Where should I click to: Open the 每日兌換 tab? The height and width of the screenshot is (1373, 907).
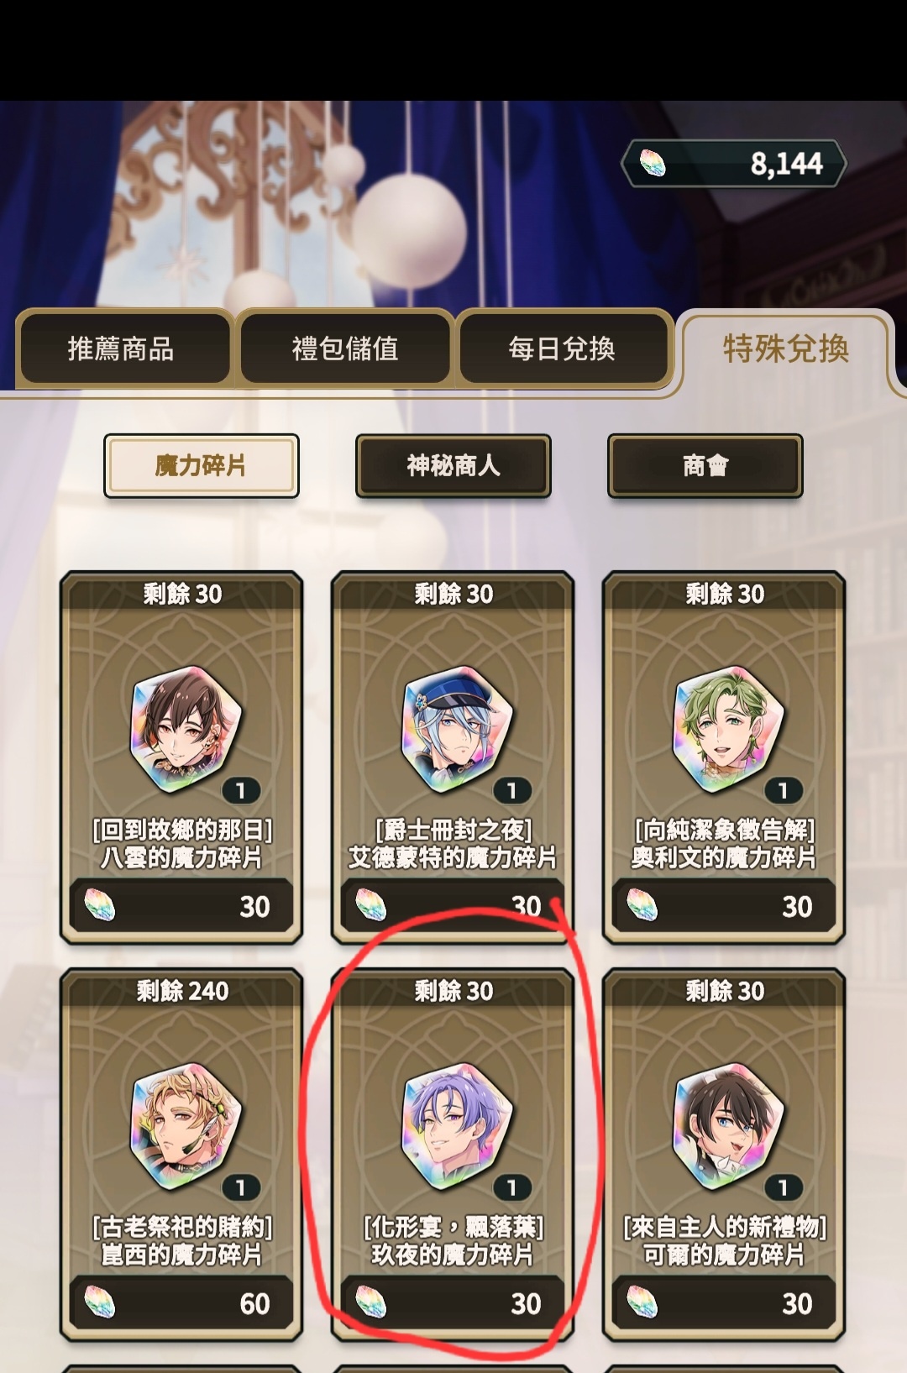[x=563, y=348]
